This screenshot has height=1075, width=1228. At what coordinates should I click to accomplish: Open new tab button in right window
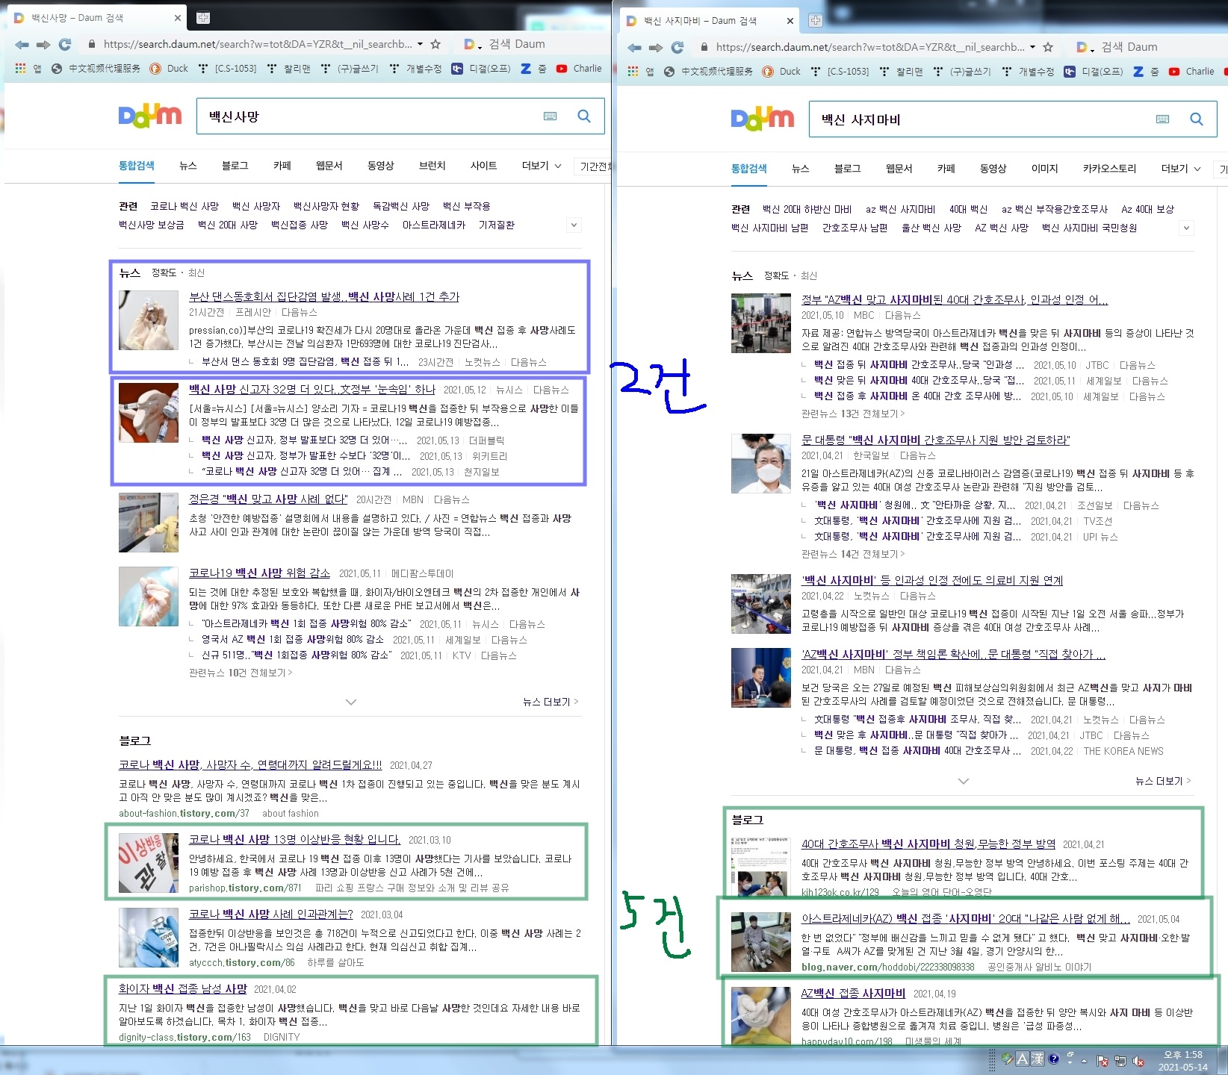click(816, 20)
